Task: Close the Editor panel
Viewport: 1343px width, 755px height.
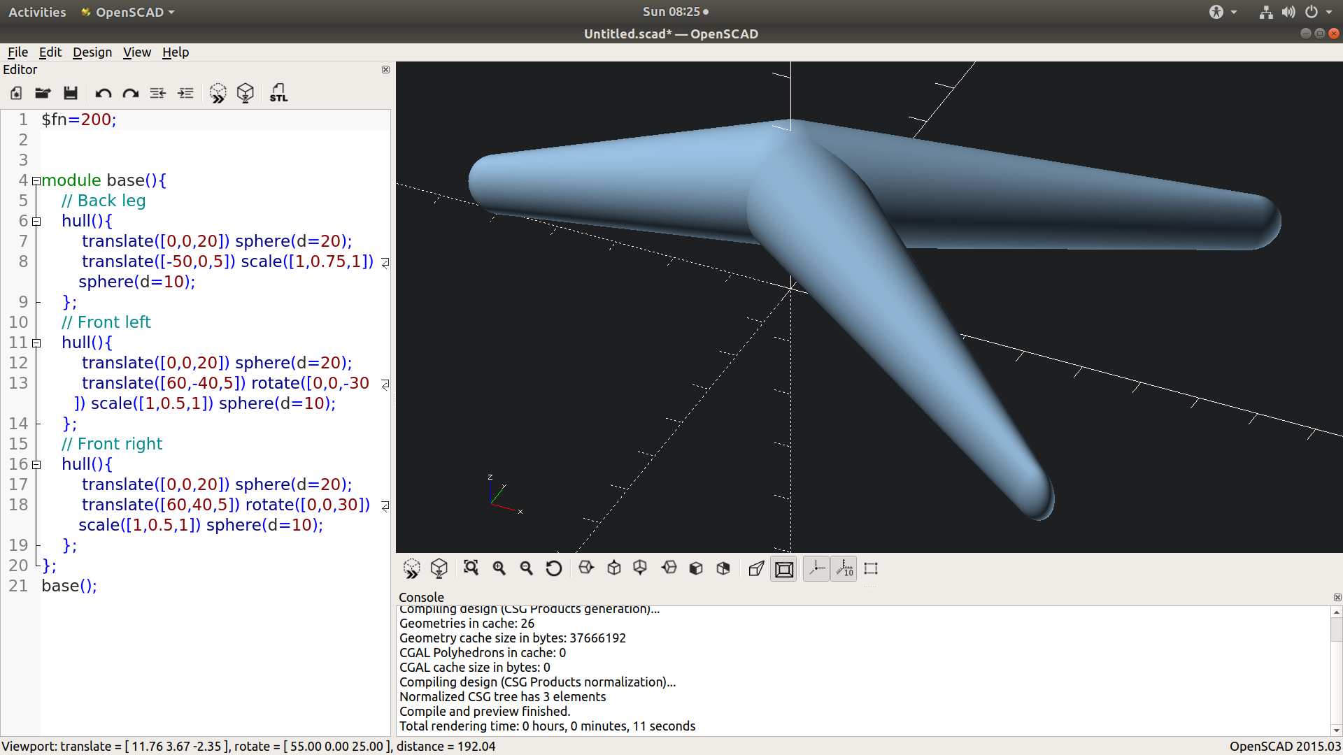Action: 385,70
